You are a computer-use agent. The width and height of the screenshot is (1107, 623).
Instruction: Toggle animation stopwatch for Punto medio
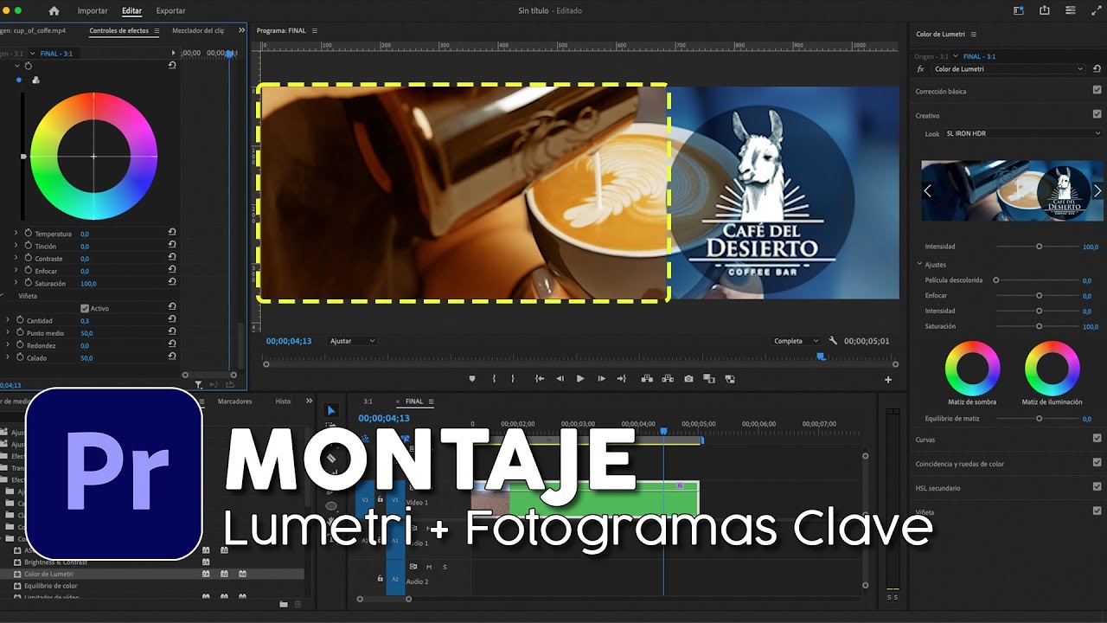[20, 332]
